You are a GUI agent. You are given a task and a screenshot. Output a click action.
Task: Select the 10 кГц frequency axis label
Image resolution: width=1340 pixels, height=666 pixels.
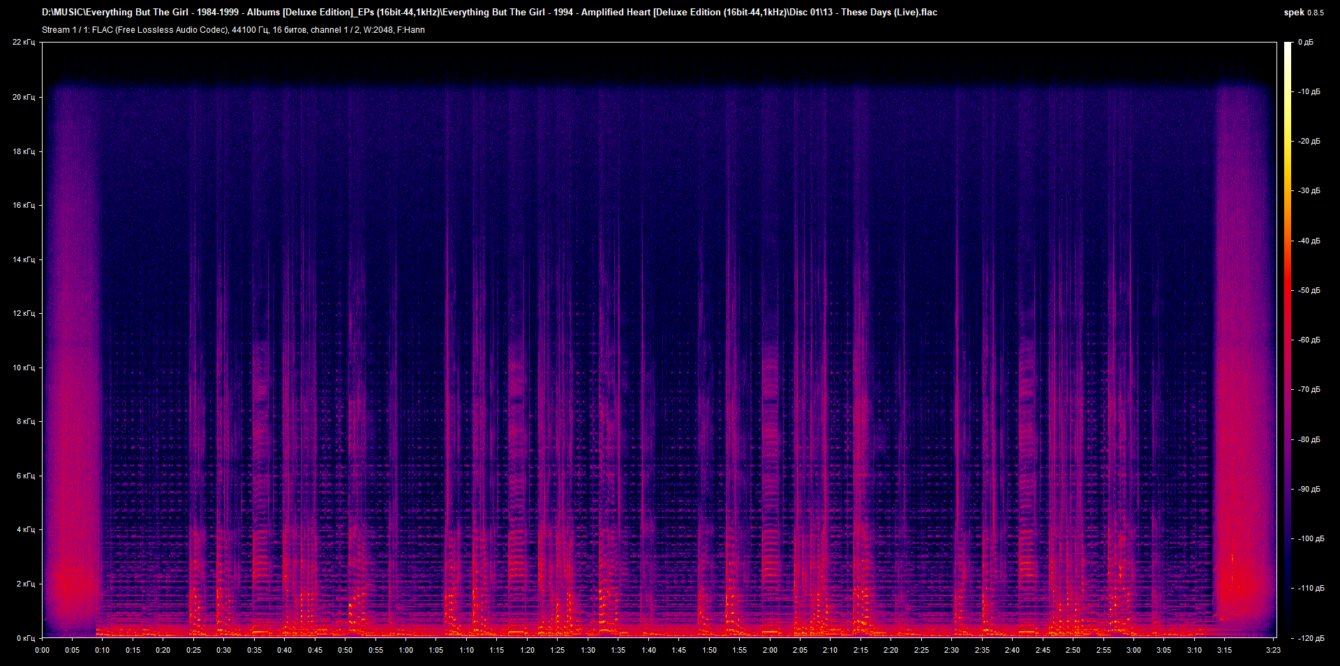[x=24, y=368]
